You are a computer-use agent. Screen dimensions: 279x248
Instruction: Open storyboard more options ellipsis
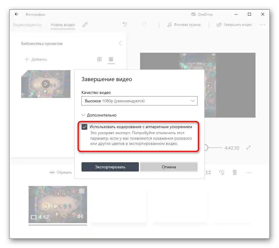[x=248, y=173]
